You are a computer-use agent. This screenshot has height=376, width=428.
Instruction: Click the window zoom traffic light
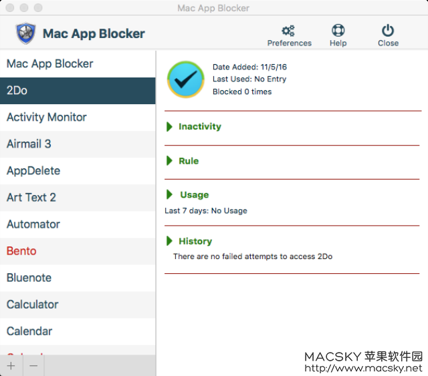38,7
